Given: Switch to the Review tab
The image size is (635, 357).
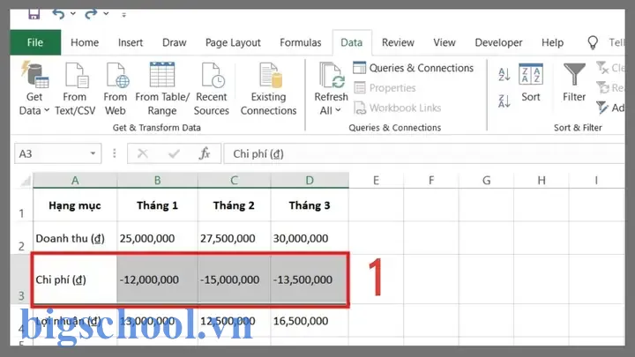Looking at the screenshot, I should click(x=398, y=42).
